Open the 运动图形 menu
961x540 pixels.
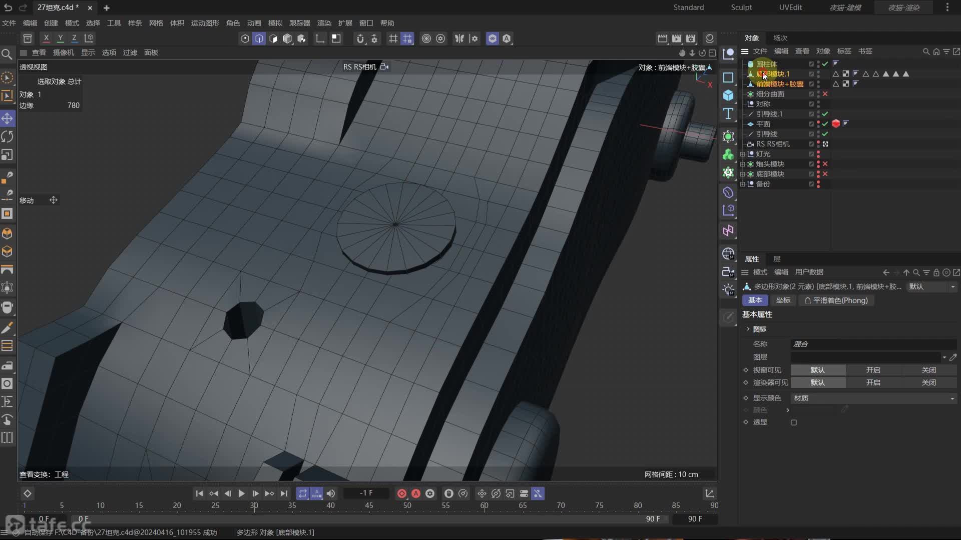(x=205, y=23)
